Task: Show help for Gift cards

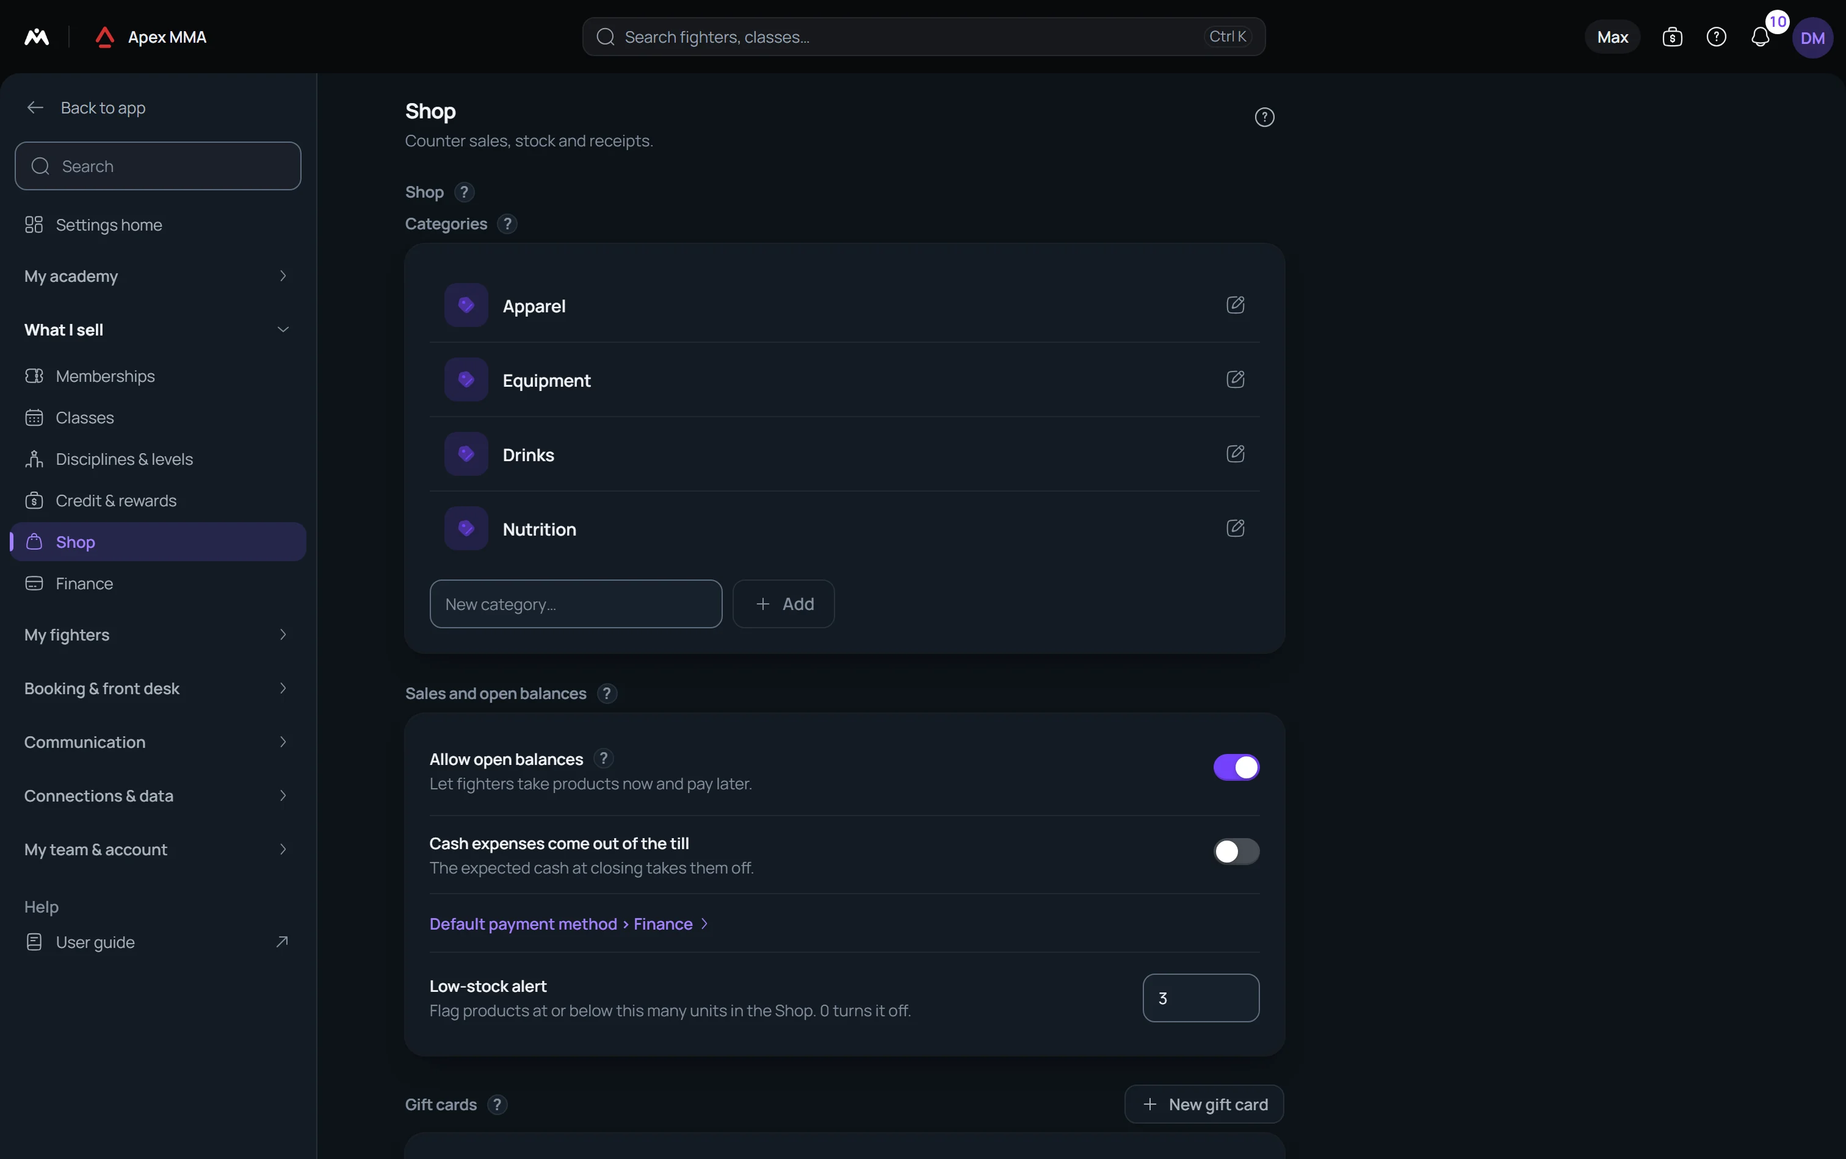Action: pyautogui.click(x=497, y=1105)
